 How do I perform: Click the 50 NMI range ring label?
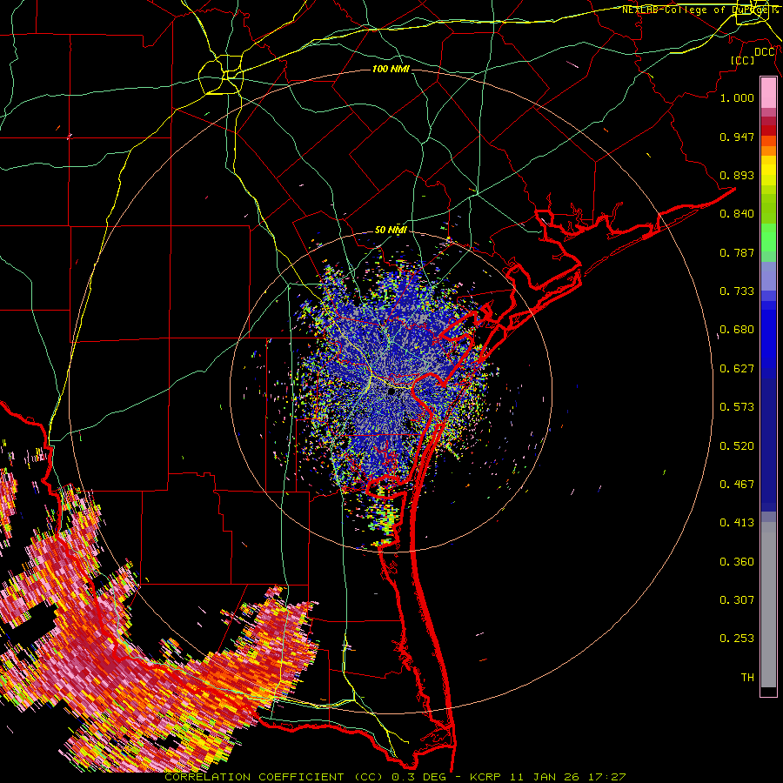[391, 230]
